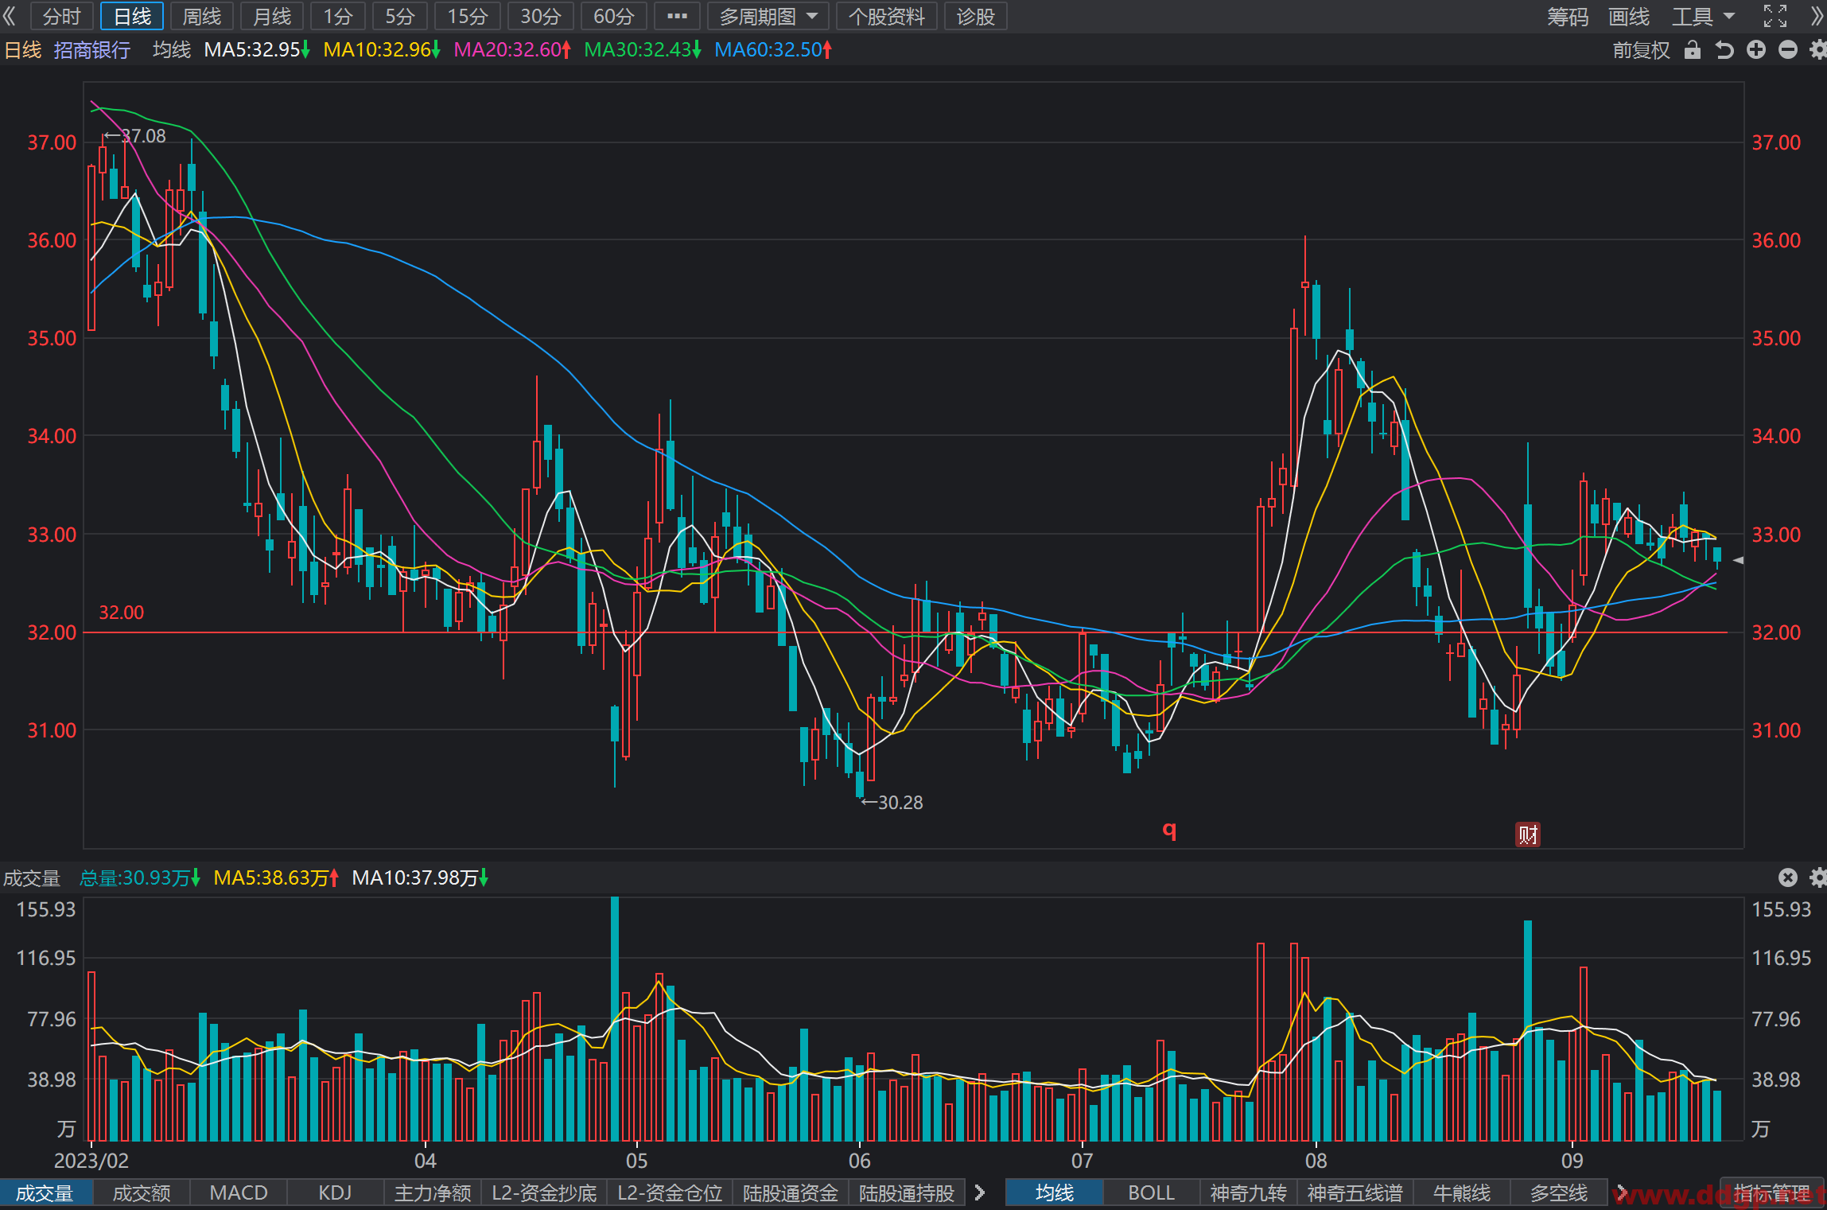
Task: Switch to 周线 weekly chart
Action: coord(202,16)
